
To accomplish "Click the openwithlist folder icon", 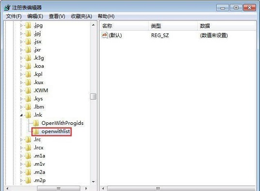I will [36, 132].
